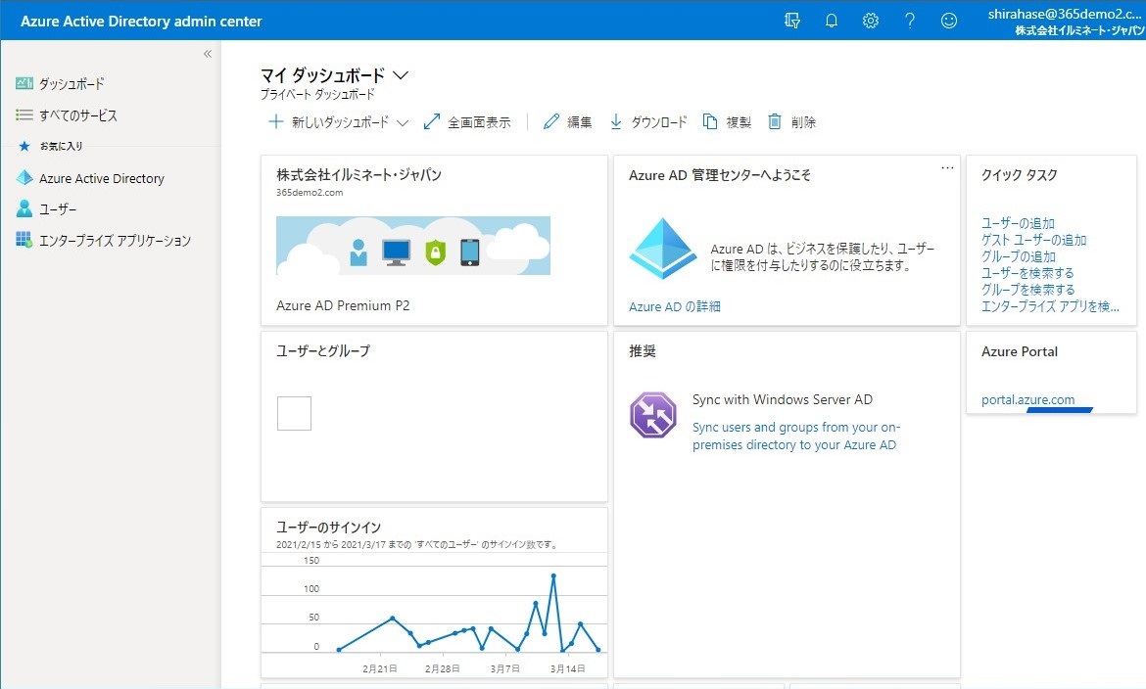This screenshot has height=689, width=1146.
Task: Click the ユーザーのサインイン tile title
Action: tap(328, 527)
